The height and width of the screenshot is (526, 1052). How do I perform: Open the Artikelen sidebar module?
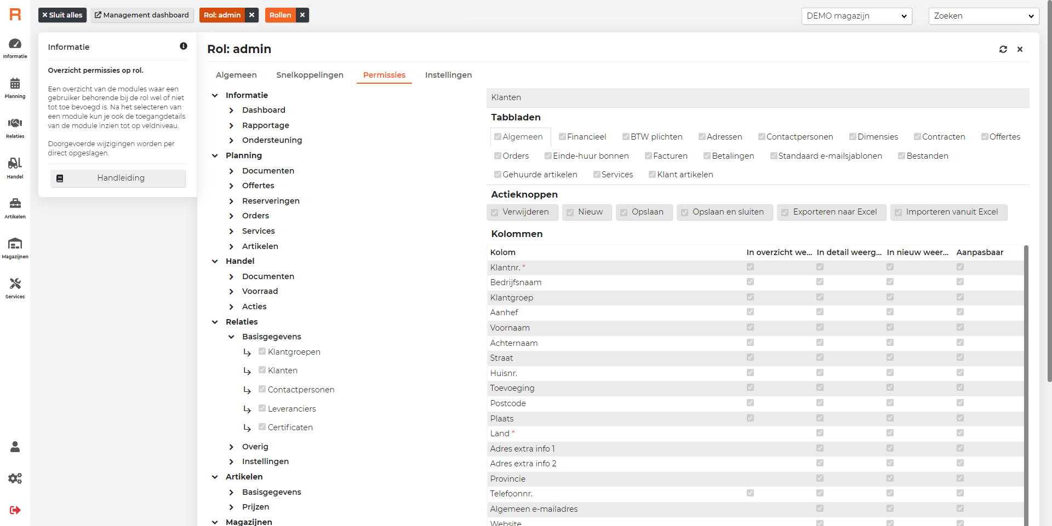[x=15, y=208]
